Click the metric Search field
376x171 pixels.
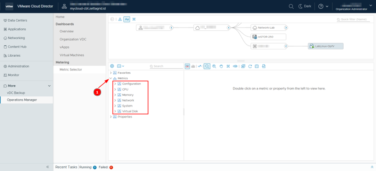click(166, 66)
